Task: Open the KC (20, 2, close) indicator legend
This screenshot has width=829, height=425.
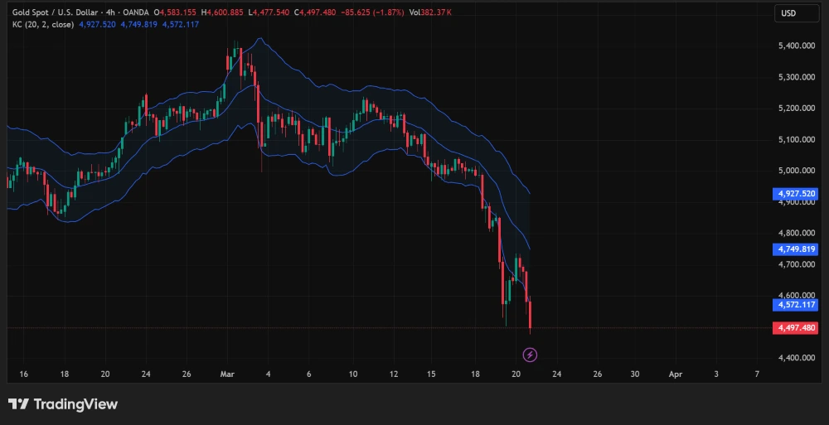Action: (43, 24)
